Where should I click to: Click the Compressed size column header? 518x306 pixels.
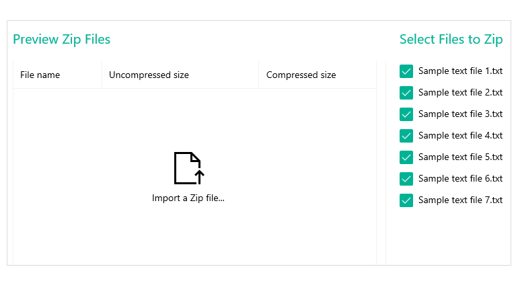click(318, 75)
